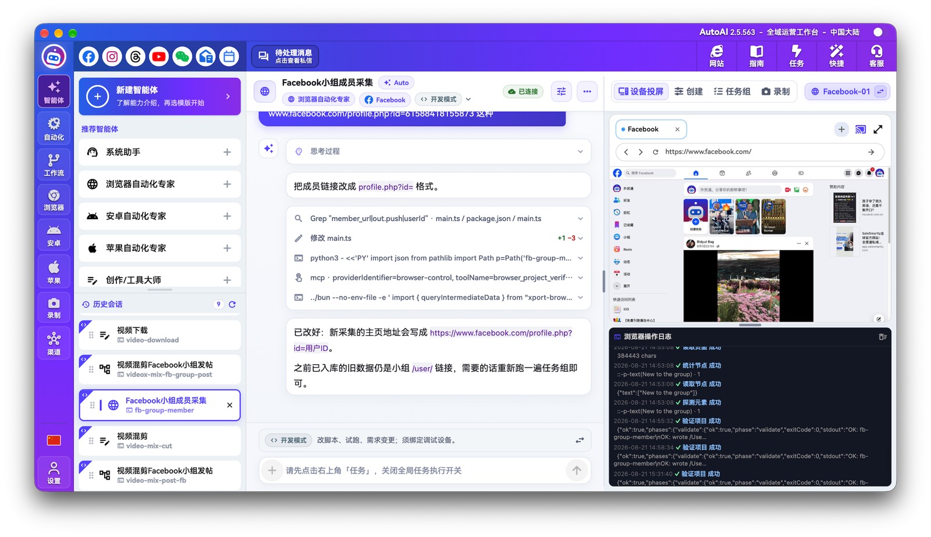Open the 客服 customer service icon
Viewport: 931px width, 537px height.
(x=876, y=56)
